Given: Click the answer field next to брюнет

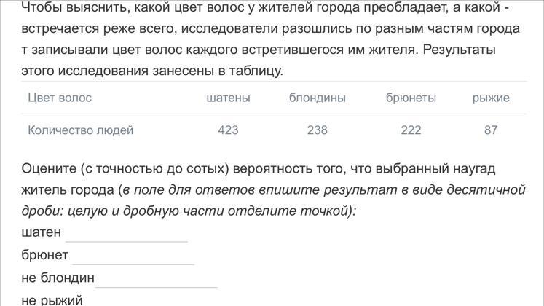Looking at the screenshot, I should (133, 255).
